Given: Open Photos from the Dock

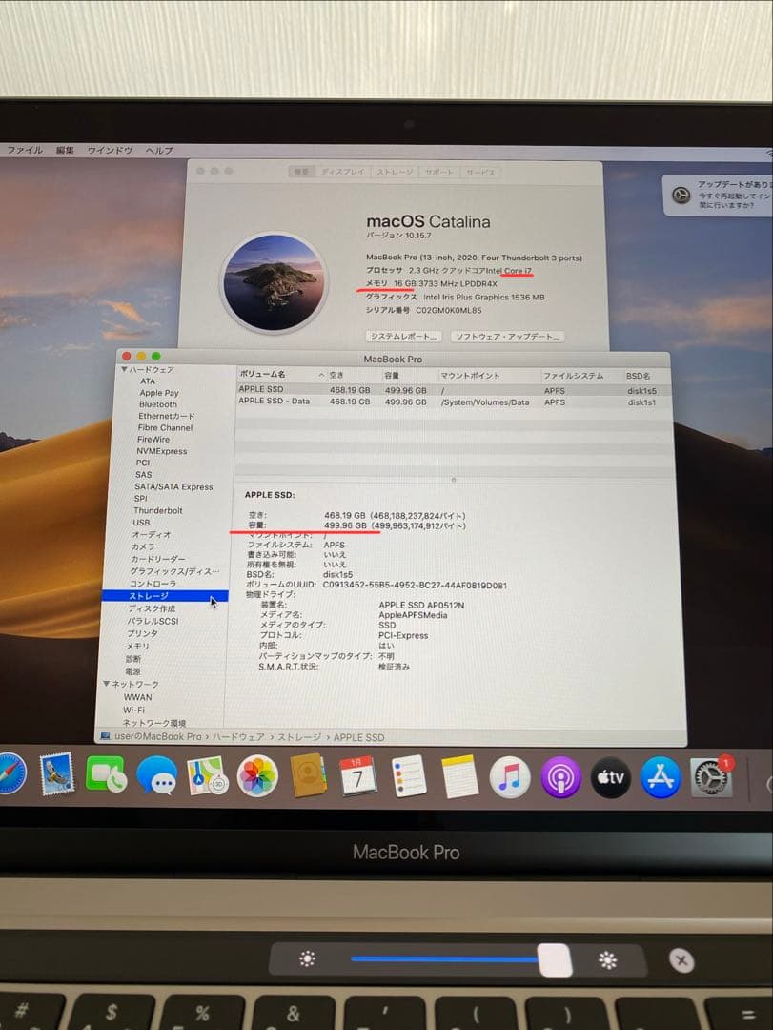Looking at the screenshot, I should pos(257,777).
